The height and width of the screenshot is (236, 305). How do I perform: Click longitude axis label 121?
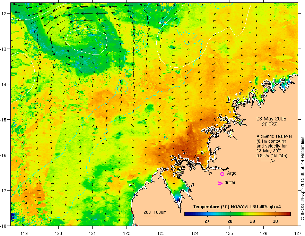93,233
